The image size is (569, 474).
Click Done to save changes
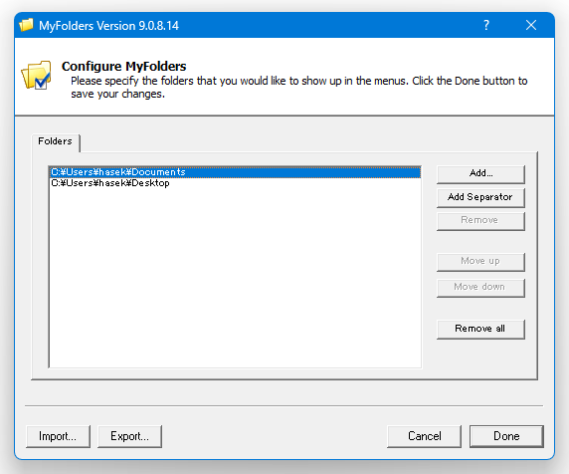[x=506, y=436]
